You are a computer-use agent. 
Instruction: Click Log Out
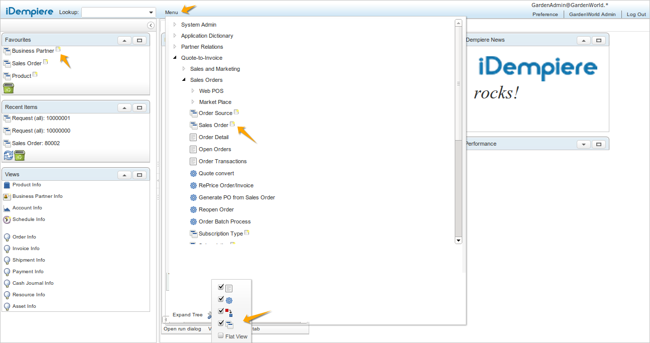[636, 14]
